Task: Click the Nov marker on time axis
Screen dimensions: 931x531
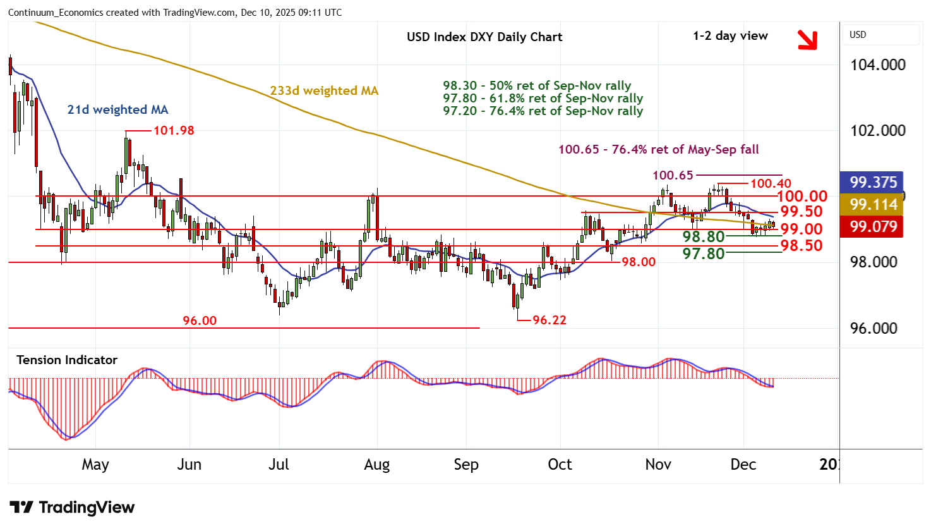Action: tap(658, 465)
